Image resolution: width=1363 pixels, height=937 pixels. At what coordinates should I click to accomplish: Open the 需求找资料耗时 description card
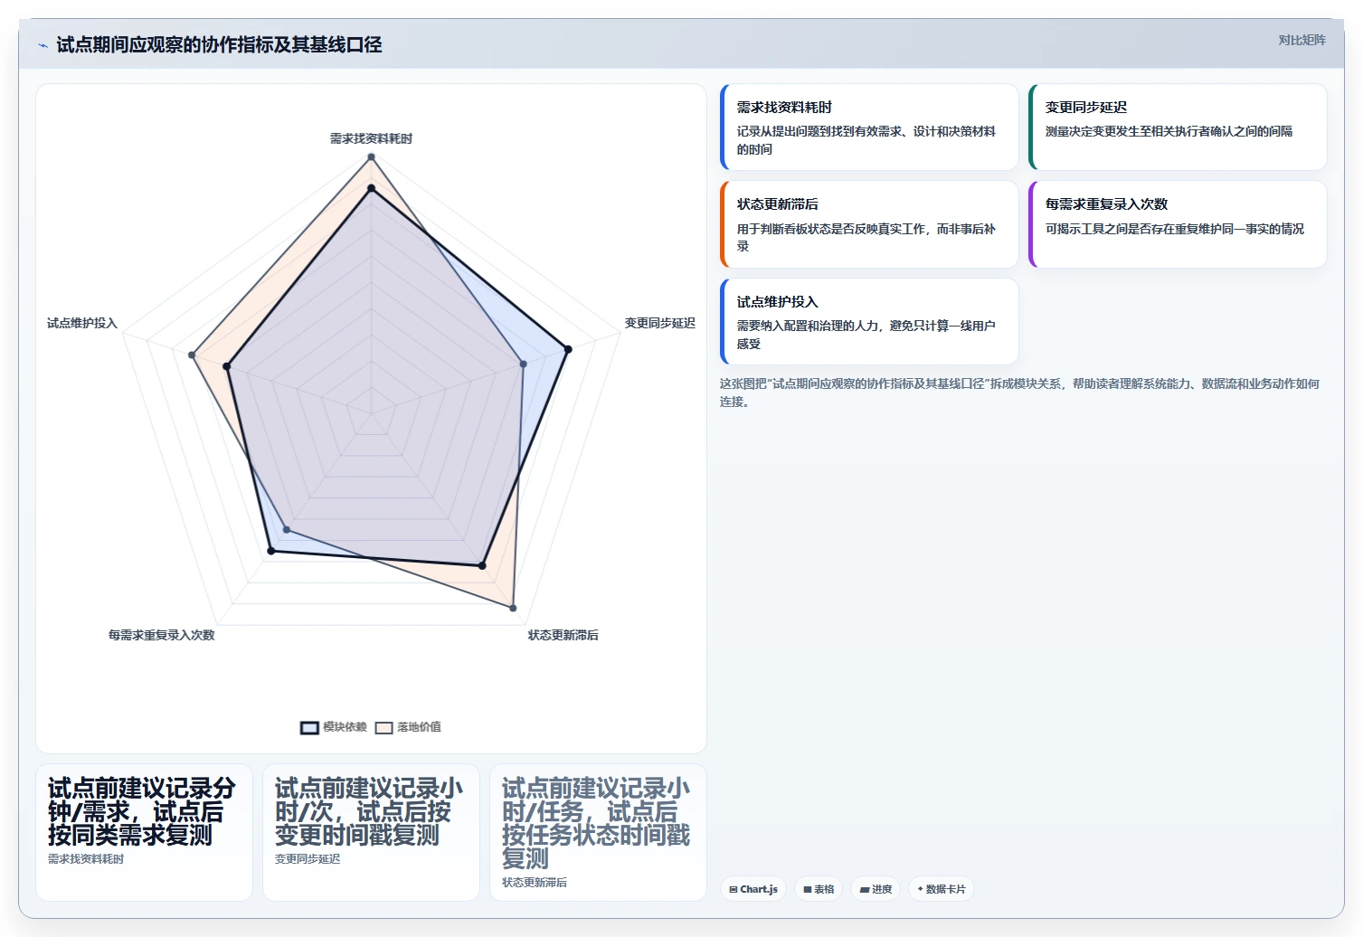869,128
